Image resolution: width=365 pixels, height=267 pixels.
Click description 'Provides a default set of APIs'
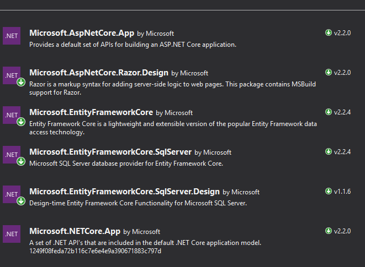point(133,45)
